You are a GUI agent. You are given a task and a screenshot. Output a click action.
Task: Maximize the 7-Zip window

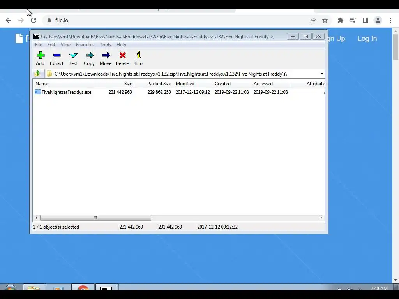coord(305,37)
